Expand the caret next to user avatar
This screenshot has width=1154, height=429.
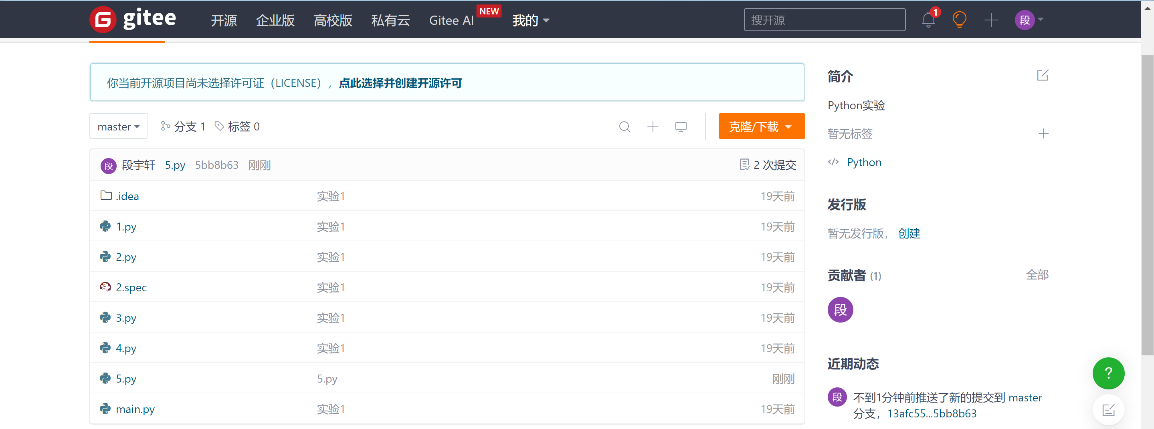[1040, 20]
